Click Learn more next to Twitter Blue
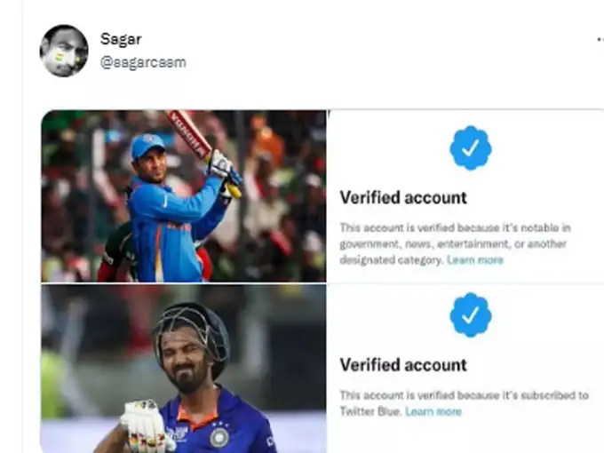Screen dimensions: 604x453 tap(433, 411)
